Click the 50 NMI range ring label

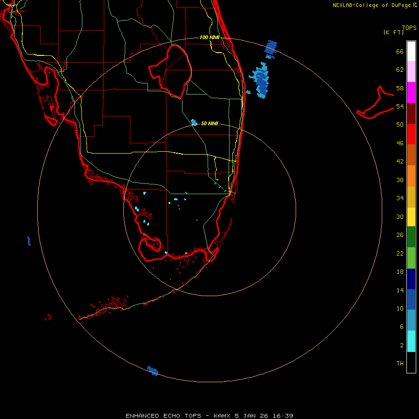pyautogui.click(x=209, y=123)
